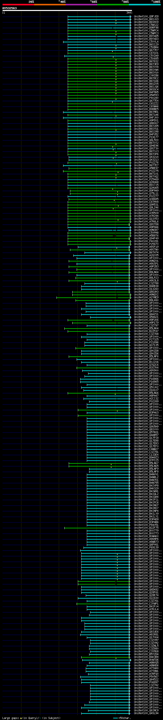Select the UniRef100_Q9STD8 label
The width and height of the screenshot is (163, 720).
coord(146,224)
